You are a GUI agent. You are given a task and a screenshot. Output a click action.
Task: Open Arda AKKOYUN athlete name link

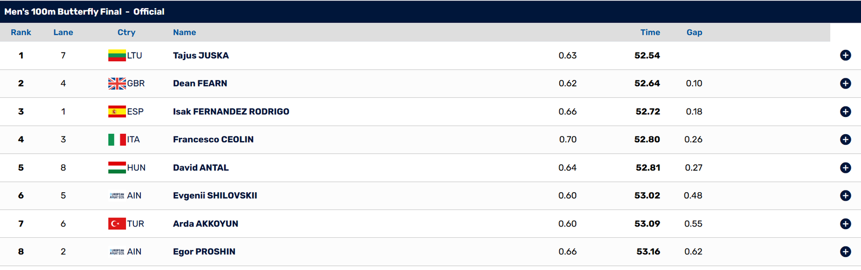tap(206, 224)
